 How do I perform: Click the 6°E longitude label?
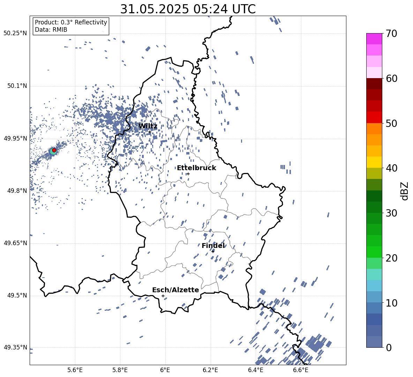tap(165, 370)
